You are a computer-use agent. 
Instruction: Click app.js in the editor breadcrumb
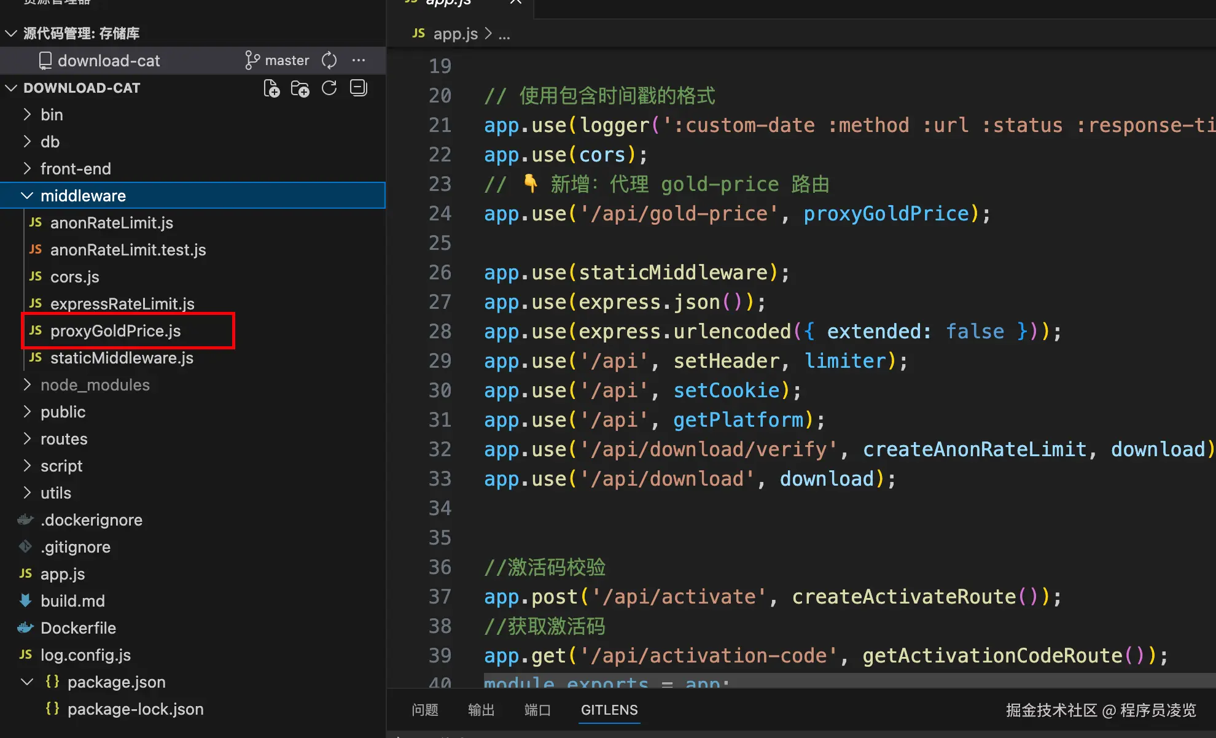[x=454, y=34]
